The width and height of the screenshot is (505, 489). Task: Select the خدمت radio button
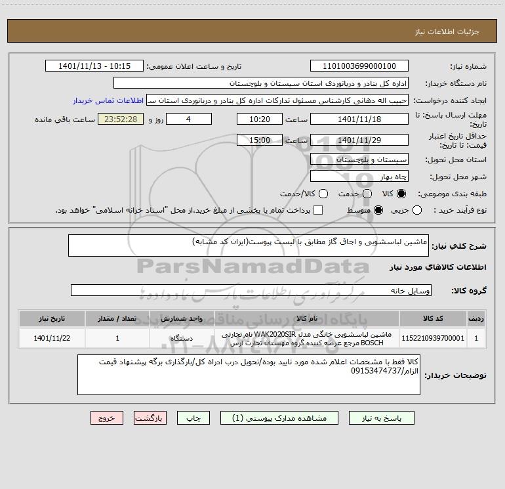click(x=367, y=194)
